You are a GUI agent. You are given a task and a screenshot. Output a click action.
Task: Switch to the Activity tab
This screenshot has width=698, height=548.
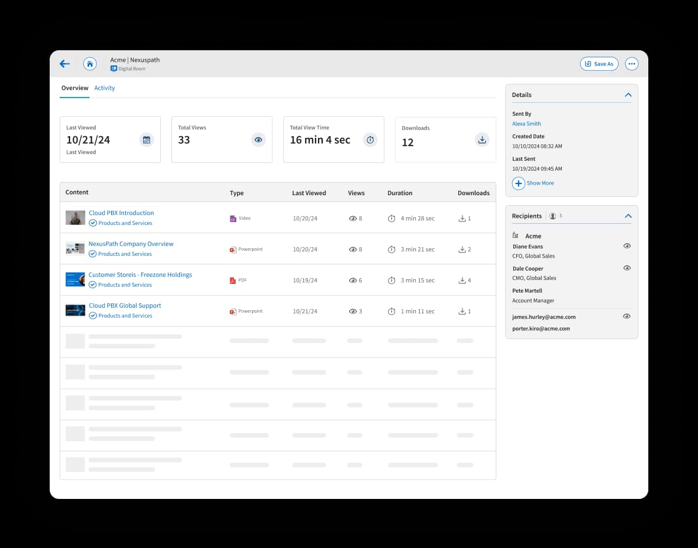[105, 88]
